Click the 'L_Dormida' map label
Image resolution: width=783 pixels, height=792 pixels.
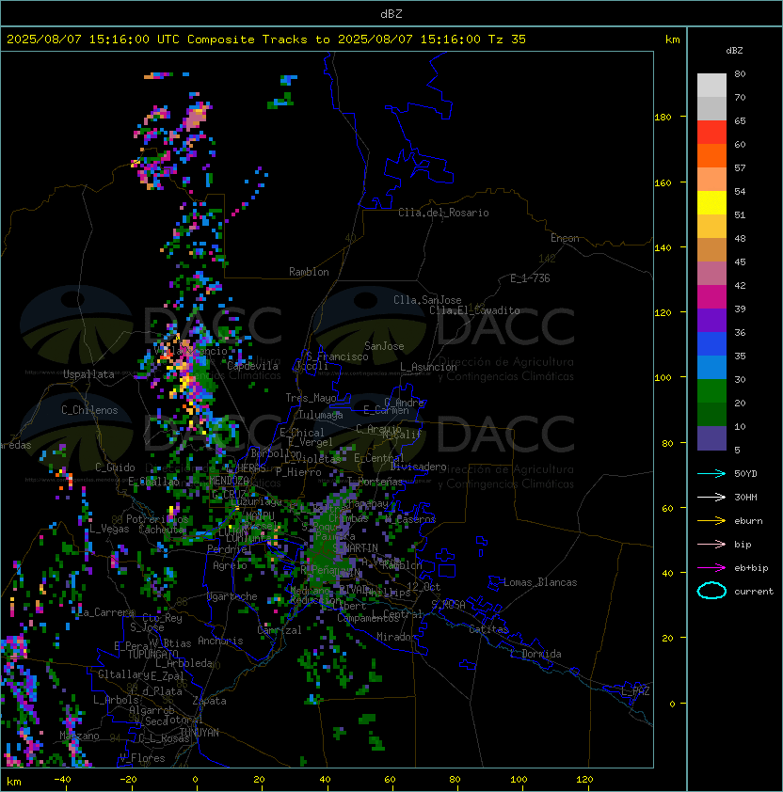(x=535, y=654)
